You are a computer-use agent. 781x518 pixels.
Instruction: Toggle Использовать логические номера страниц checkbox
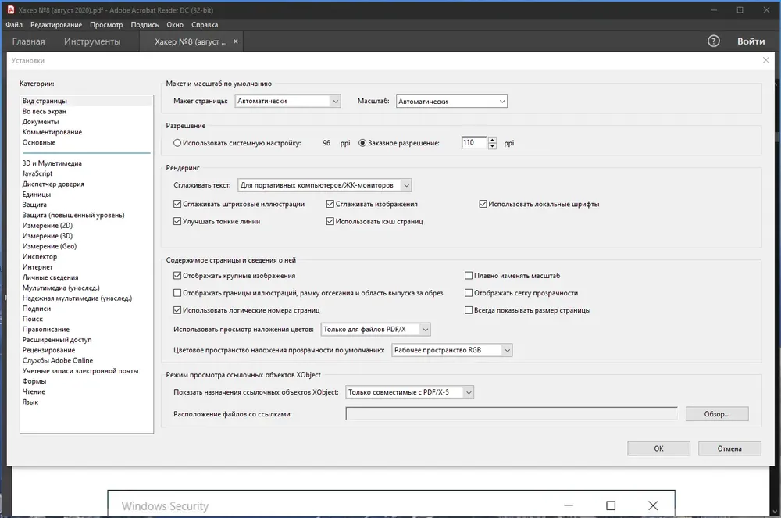(x=177, y=310)
